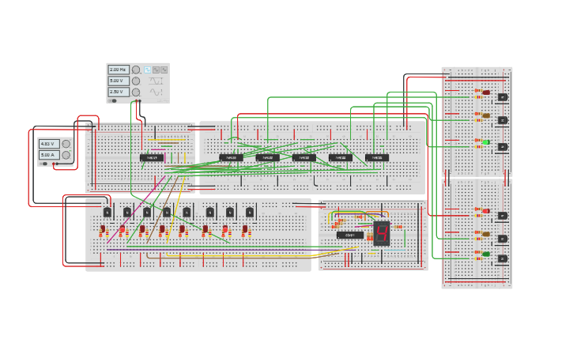
Task: Select the lit green LED on top-right breadboard
Action: (485, 143)
